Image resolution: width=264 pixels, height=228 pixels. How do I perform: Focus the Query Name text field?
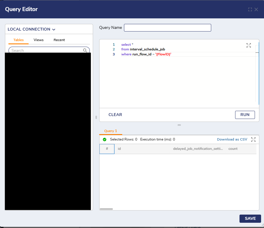(x=167, y=28)
